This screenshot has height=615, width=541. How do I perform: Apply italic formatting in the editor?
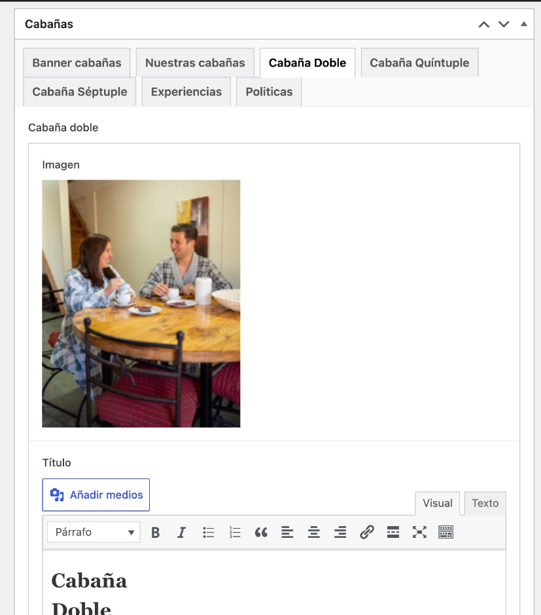(181, 532)
